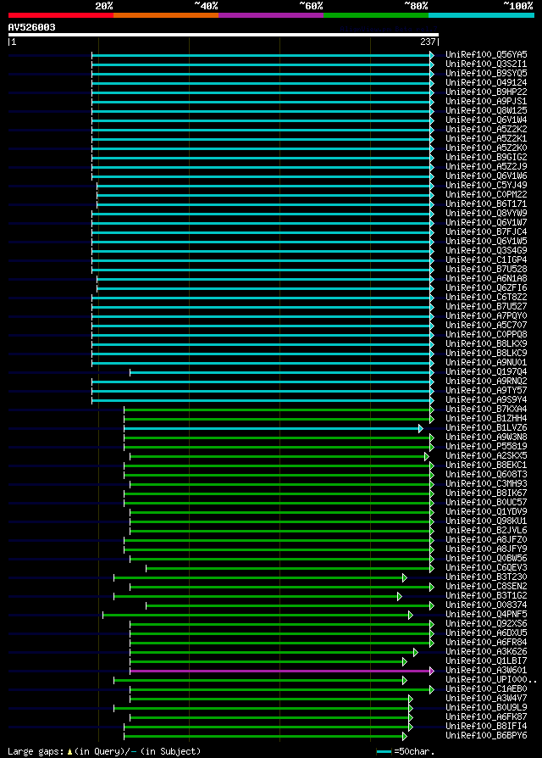Select the UniRef100_Q8VYW9 label

pyautogui.click(x=486, y=213)
